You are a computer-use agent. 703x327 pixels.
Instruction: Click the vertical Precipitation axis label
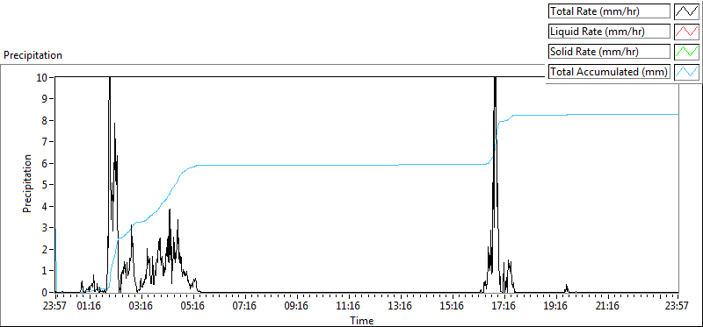pyautogui.click(x=27, y=183)
